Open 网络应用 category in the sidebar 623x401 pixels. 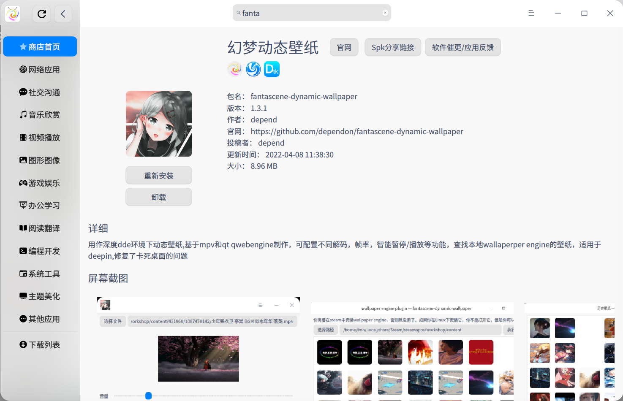pyautogui.click(x=39, y=69)
